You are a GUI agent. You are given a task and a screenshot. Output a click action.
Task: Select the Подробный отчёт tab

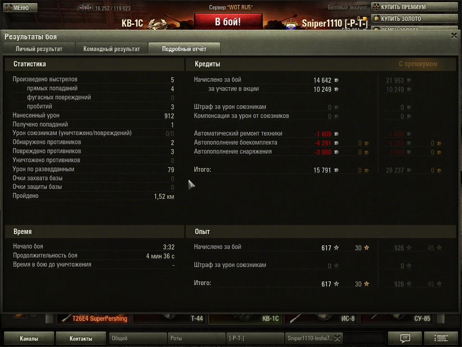tap(184, 49)
